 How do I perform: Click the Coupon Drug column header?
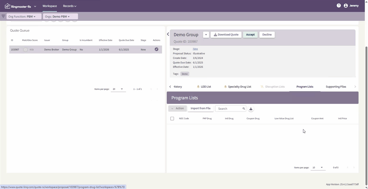tap(253, 118)
